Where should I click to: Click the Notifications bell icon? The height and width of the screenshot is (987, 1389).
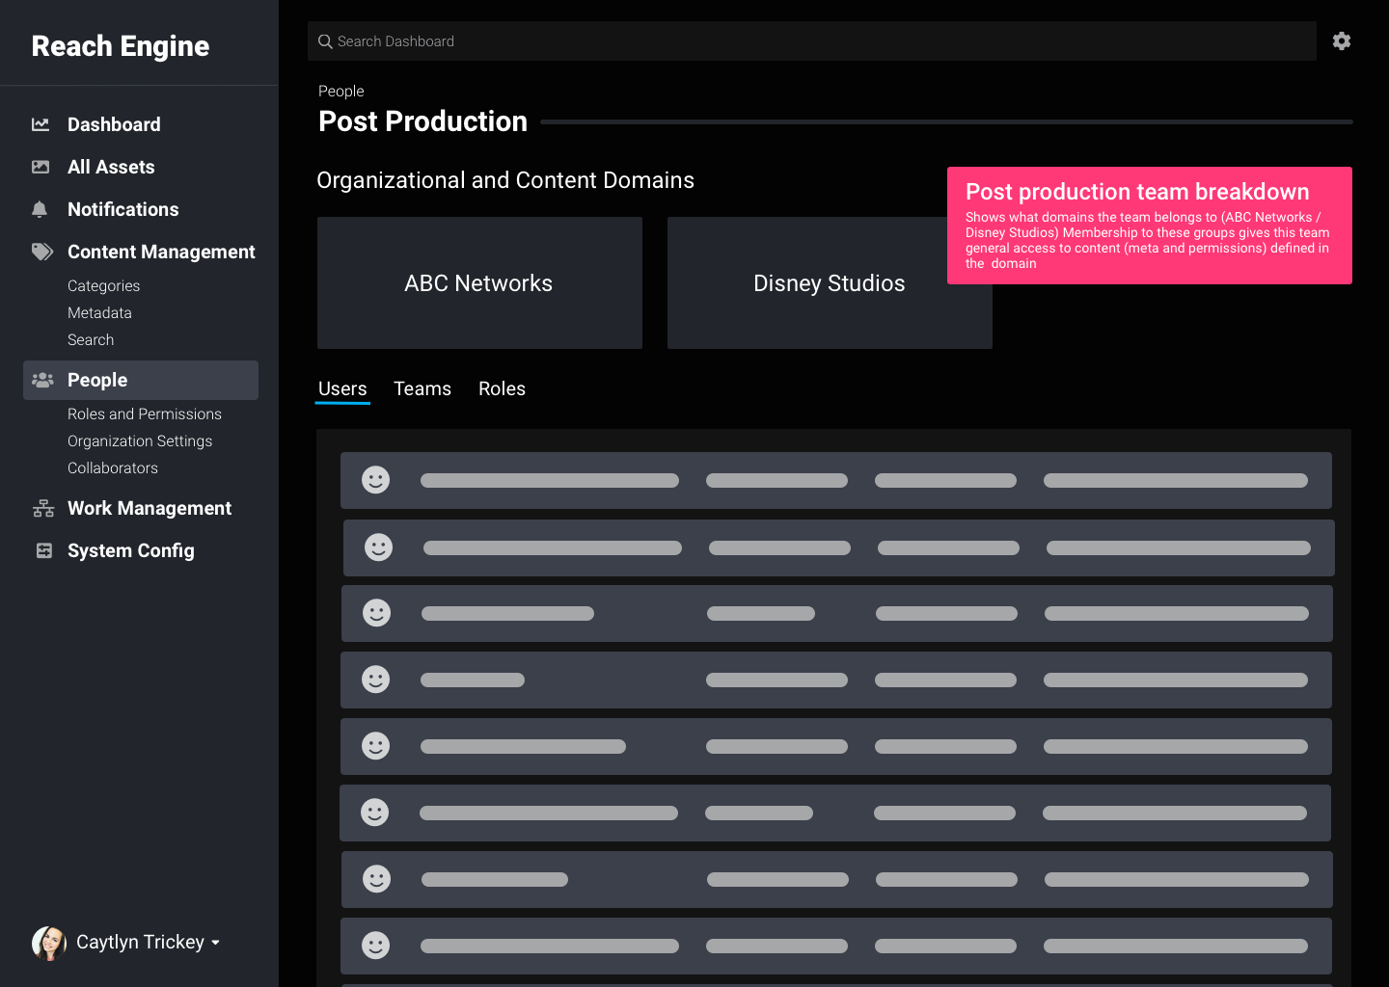coord(40,209)
